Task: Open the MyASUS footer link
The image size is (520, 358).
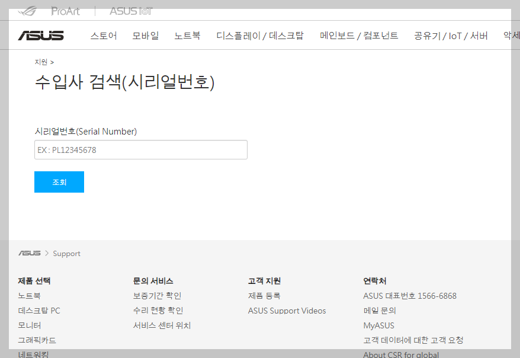Action: pos(378,325)
